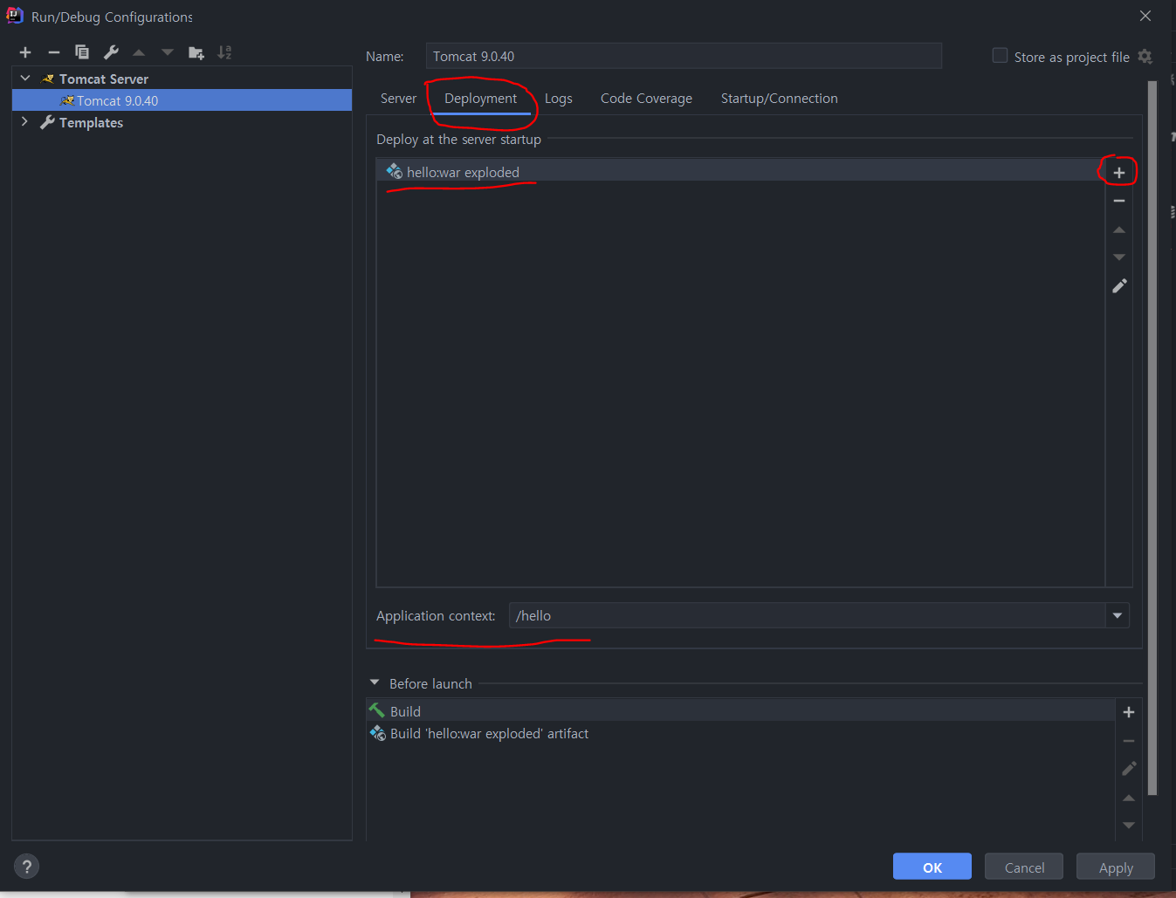The width and height of the screenshot is (1176, 898).
Task: Select the Tomcat Server tree label
Action: coord(104,79)
